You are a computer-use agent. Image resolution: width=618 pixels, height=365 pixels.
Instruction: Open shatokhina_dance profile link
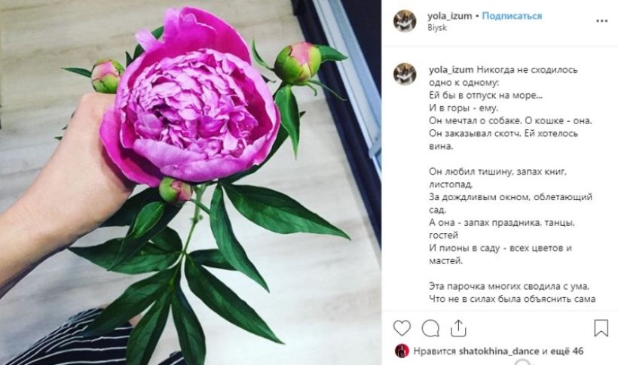click(499, 351)
